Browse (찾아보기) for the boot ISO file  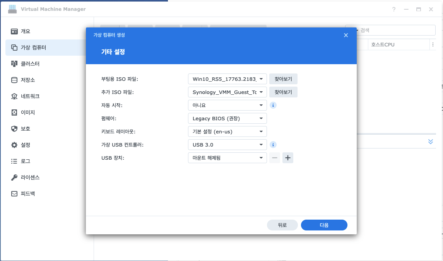(283, 79)
